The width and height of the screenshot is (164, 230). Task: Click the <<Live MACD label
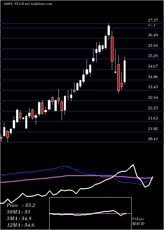pyautogui.click(x=138, y=221)
